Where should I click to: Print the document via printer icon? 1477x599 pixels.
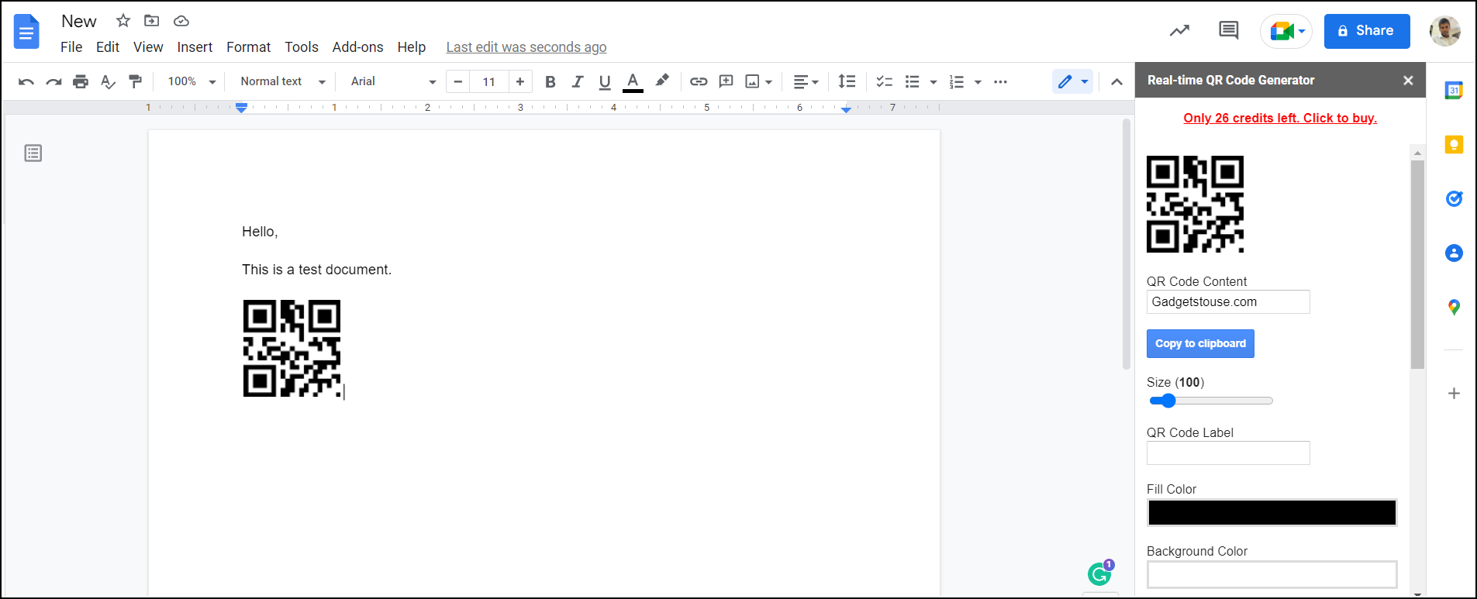[x=81, y=81]
